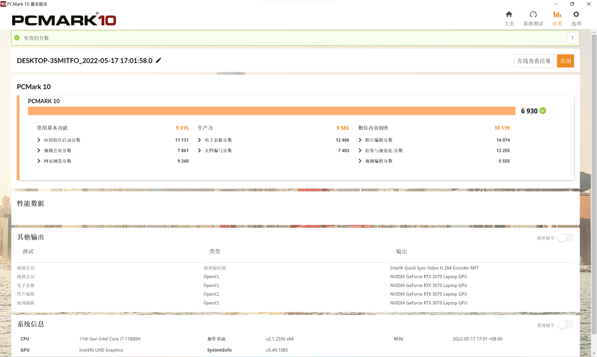Expand 视频编辑分数 row
597x357 pixels.
point(360,161)
